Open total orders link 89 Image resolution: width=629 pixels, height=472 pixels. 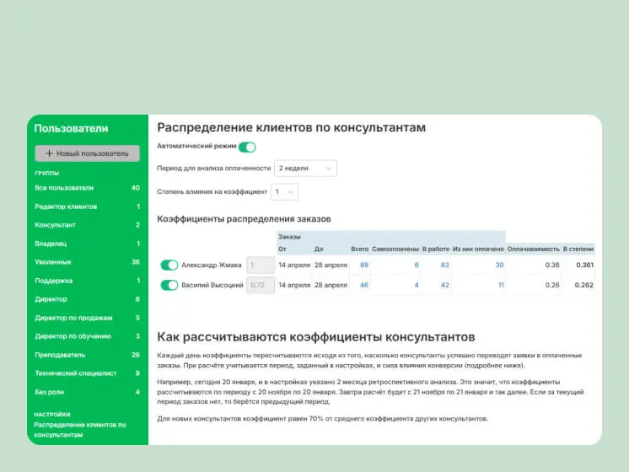coord(364,265)
